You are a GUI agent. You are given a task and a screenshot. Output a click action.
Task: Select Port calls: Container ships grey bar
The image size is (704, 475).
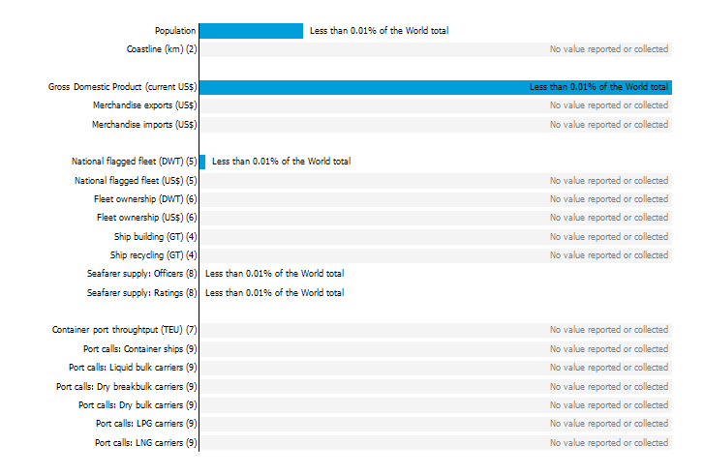click(436, 349)
